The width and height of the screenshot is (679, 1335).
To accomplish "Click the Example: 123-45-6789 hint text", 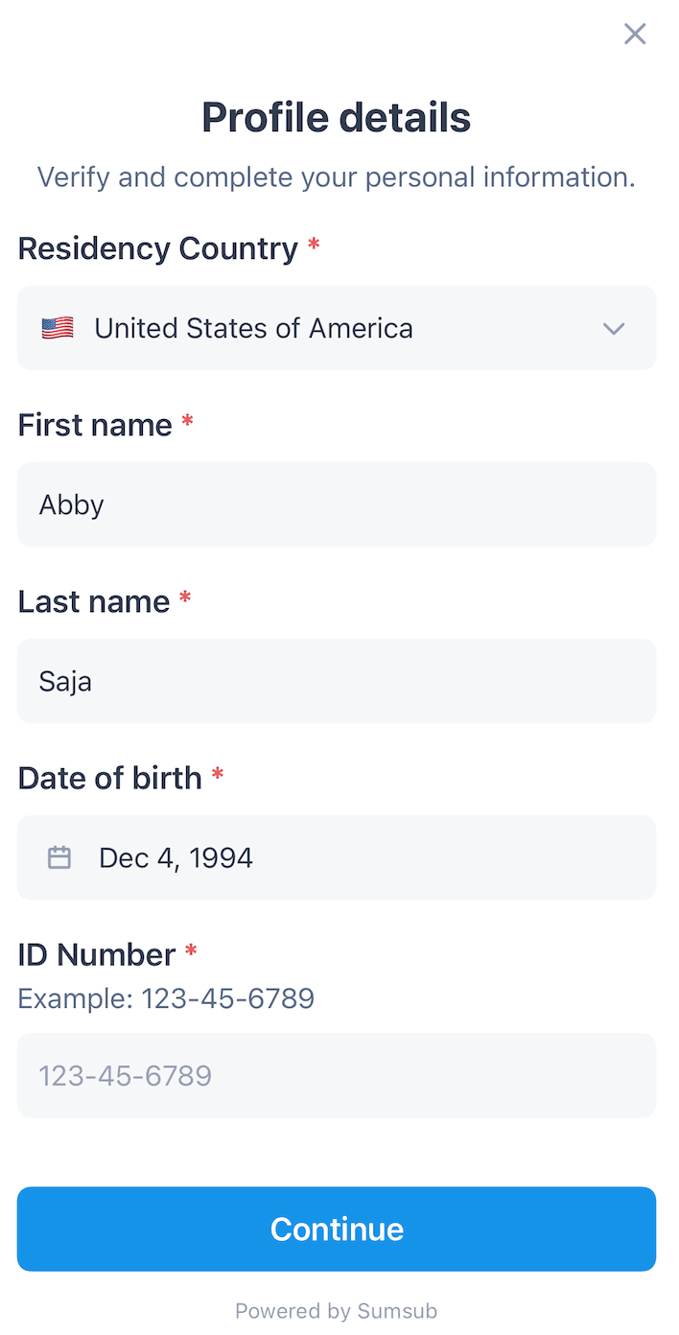I will click(x=166, y=999).
